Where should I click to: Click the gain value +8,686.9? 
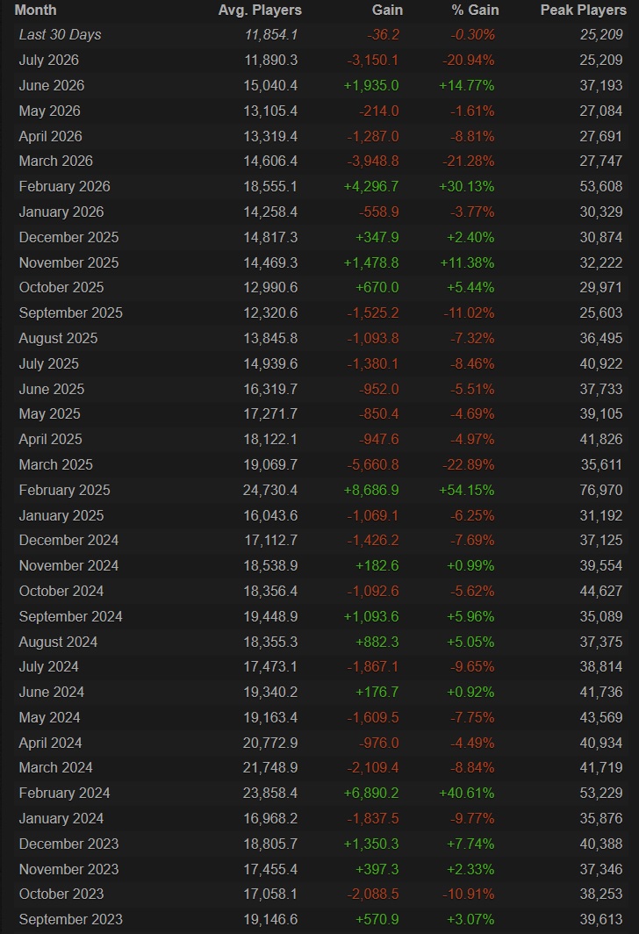pyautogui.click(x=371, y=490)
